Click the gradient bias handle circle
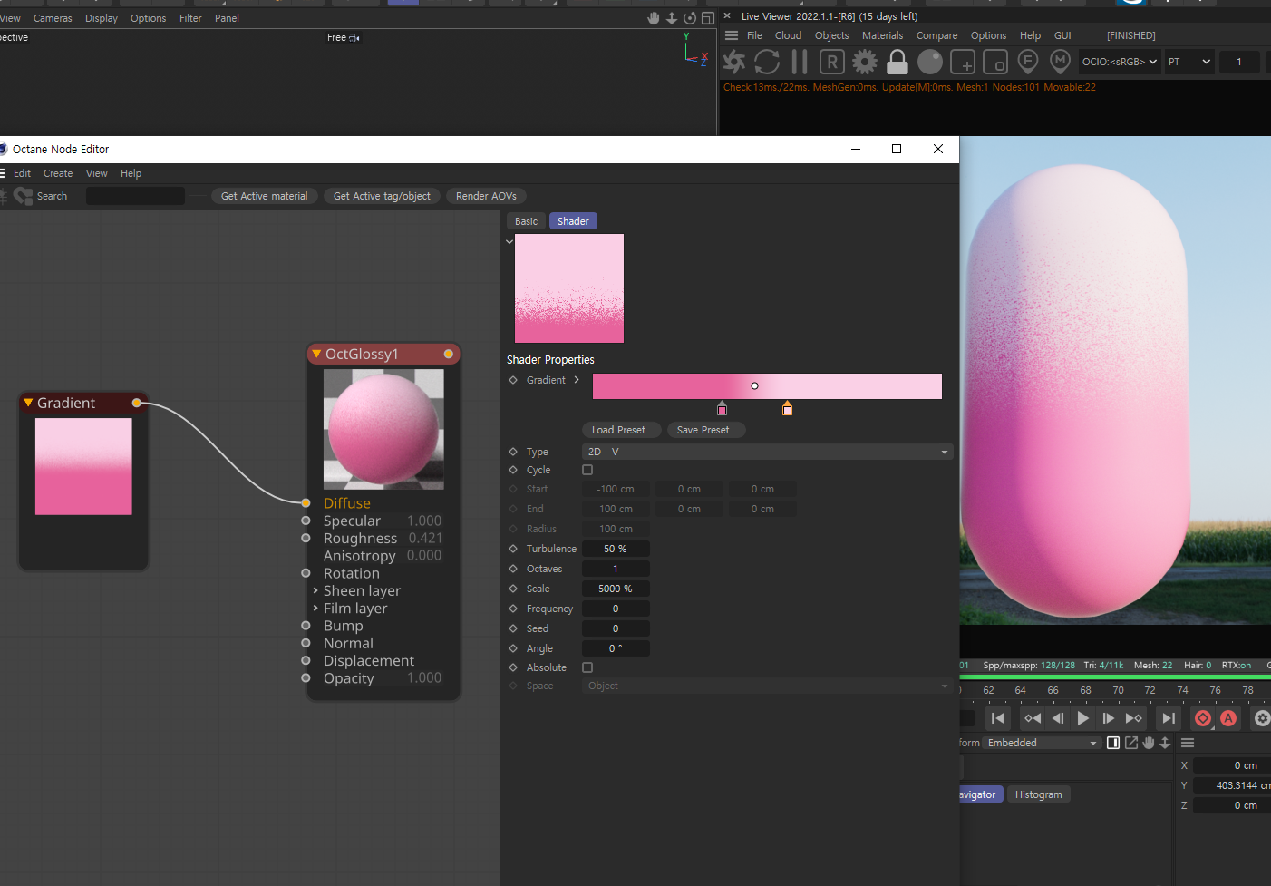The width and height of the screenshot is (1271, 886). (x=754, y=386)
